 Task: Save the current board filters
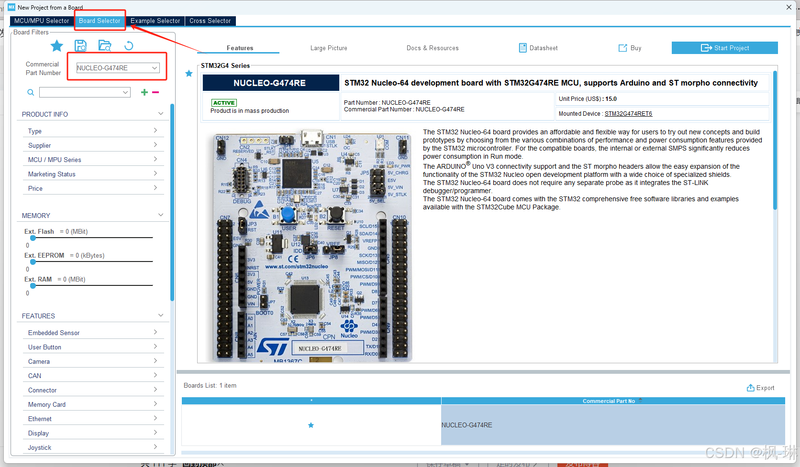81,45
